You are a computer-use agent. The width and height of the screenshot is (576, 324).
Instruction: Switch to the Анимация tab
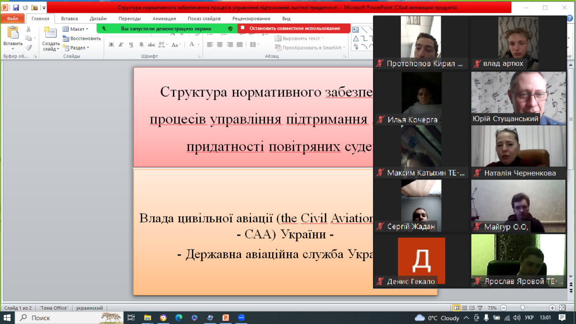click(x=164, y=19)
